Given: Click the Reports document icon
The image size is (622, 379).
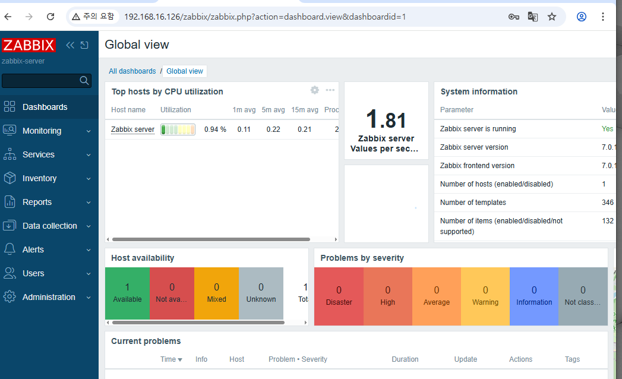Looking at the screenshot, I should pos(10,202).
